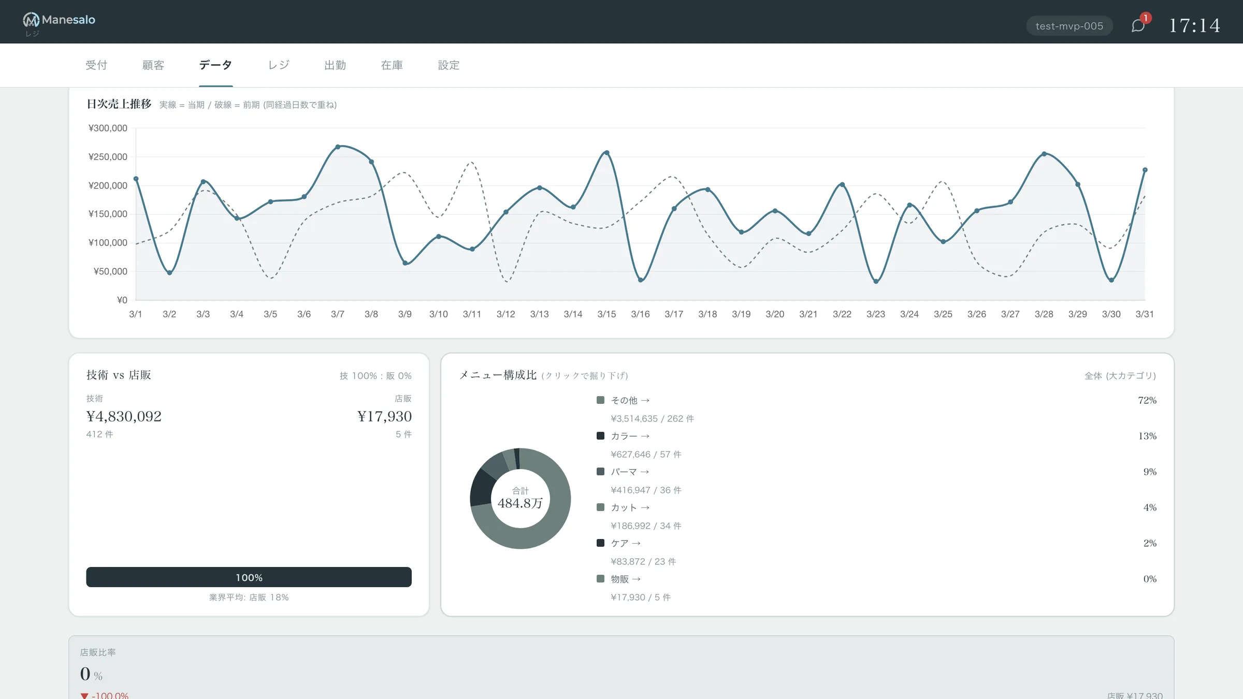The image size is (1243, 699).
Task: Click the 3/15 data point on chart
Action: click(606, 153)
